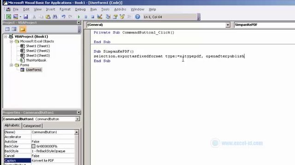Select Sheet3 (Sheet3) in project tree

coord(38,55)
